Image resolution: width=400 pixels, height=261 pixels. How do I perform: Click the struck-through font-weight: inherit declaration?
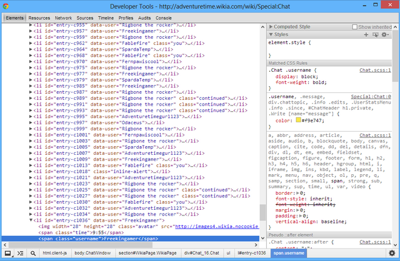click(x=306, y=205)
